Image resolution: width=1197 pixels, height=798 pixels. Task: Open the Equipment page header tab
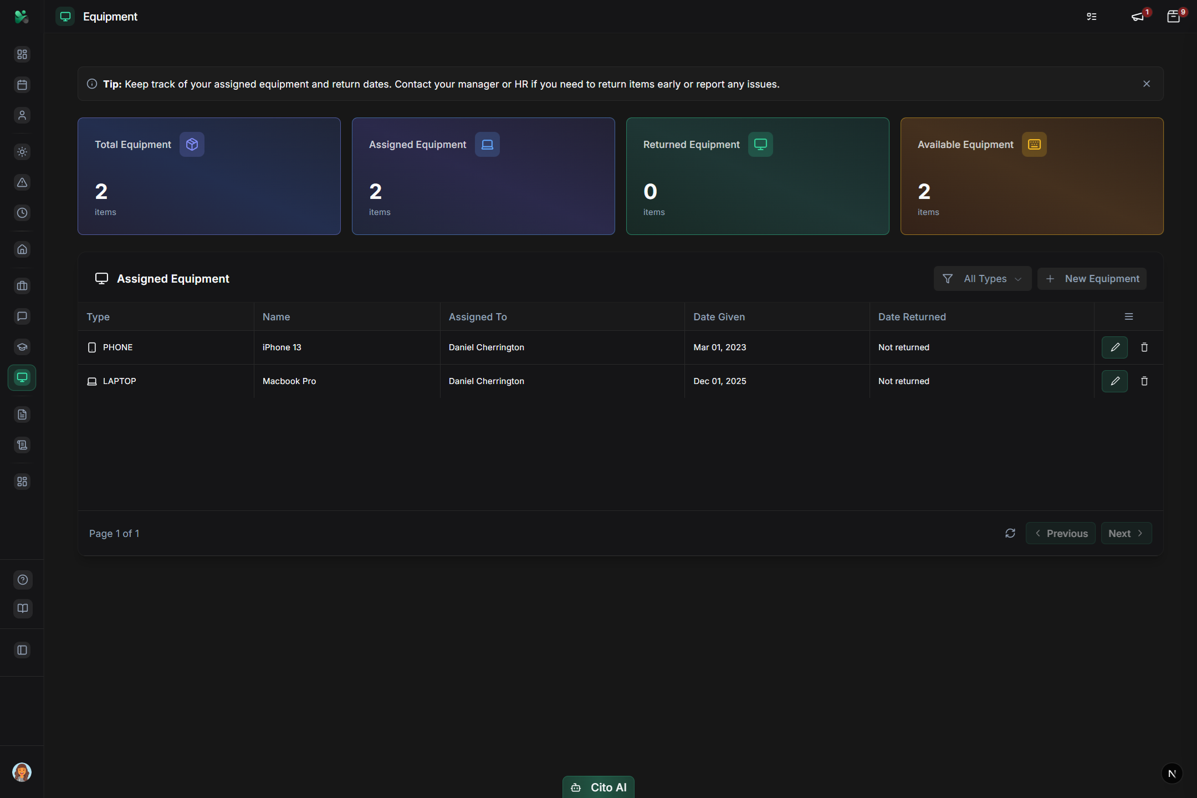click(x=97, y=17)
